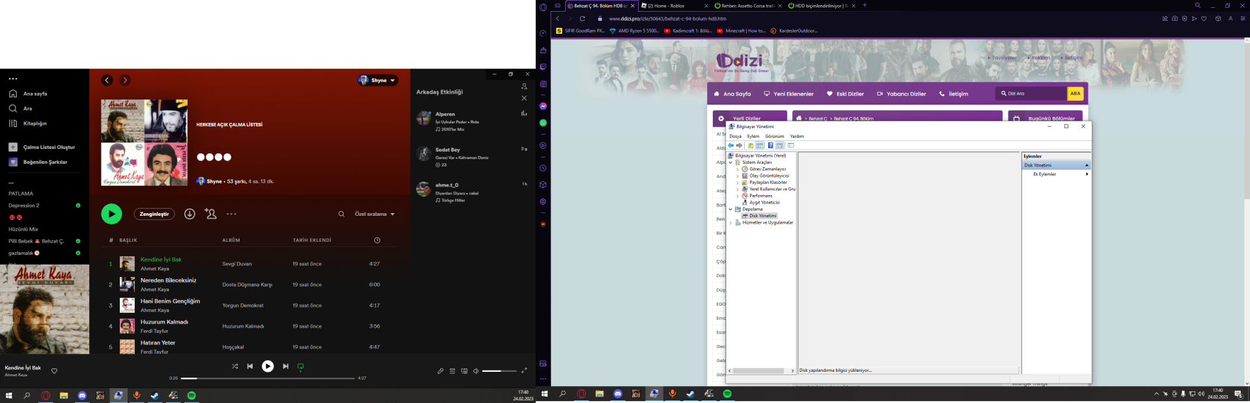1250x403 pixels.
Task: Go forward with Spotify's right arrow
Action: (125, 81)
